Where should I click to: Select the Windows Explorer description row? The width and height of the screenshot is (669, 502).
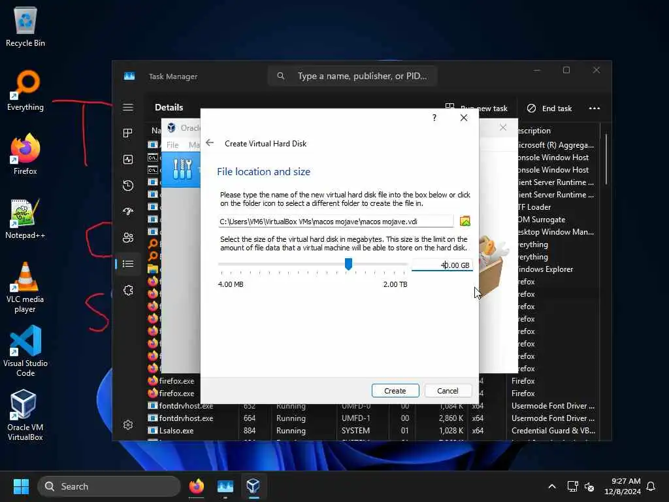click(x=545, y=269)
